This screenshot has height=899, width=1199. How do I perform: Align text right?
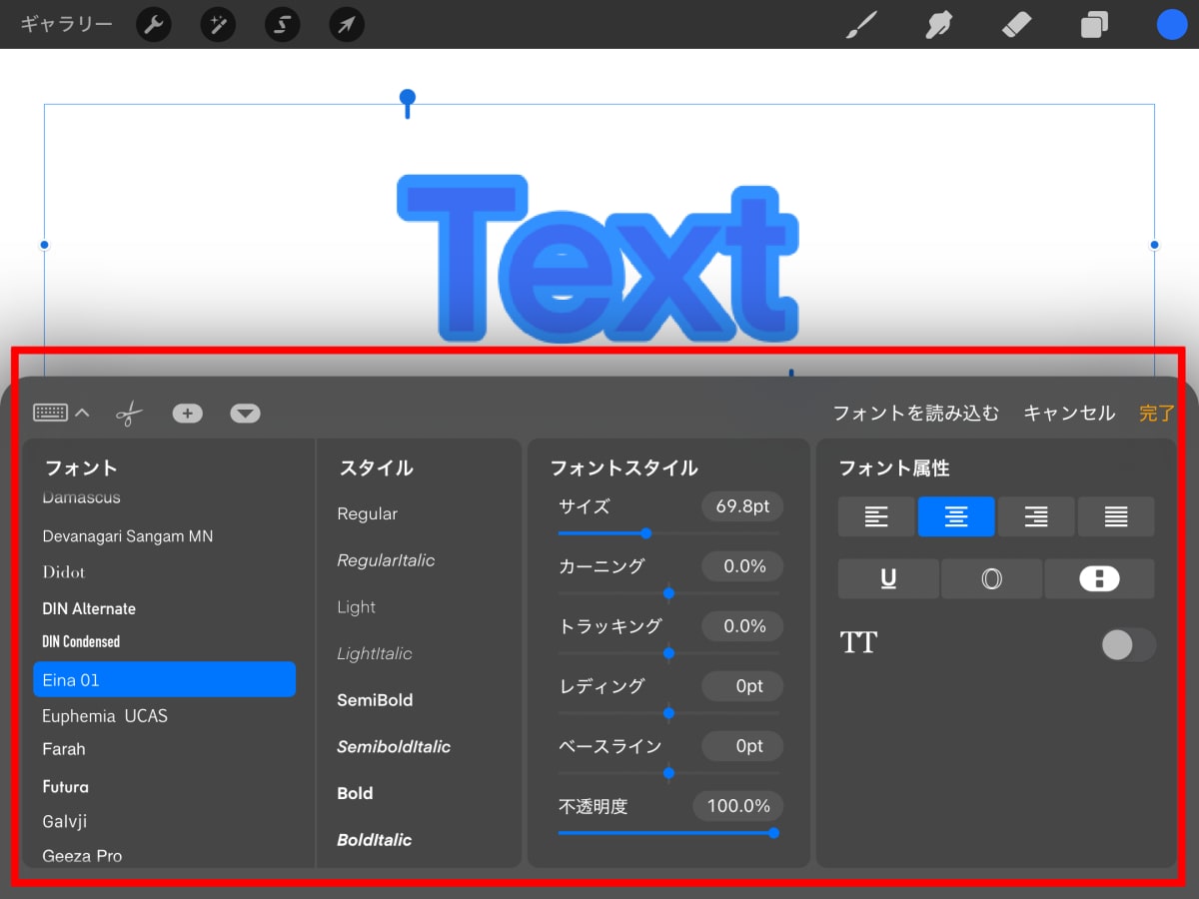1036,516
